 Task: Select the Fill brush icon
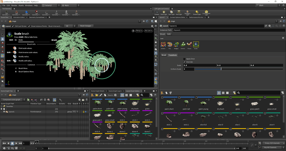pos(170,45)
